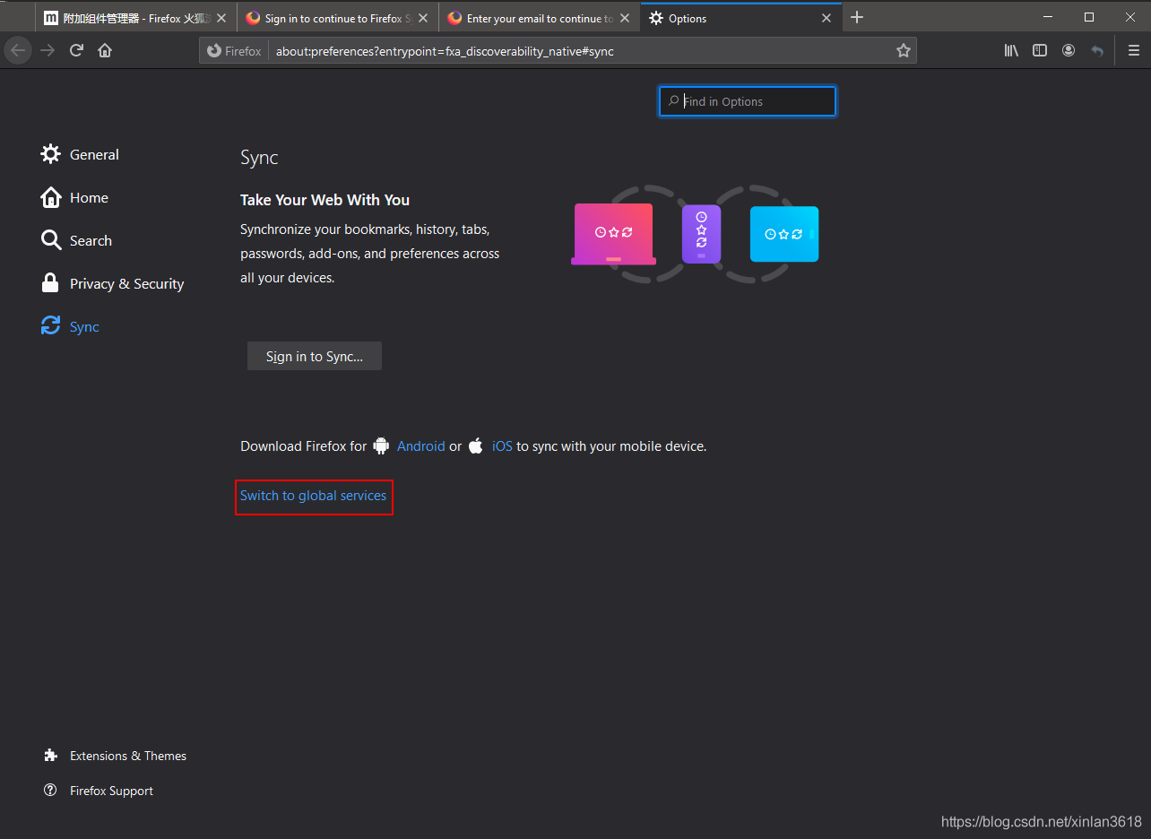Open the Firefox Support link
Image resolution: width=1151 pixels, height=839 pixels.
[x=99, y=791]
